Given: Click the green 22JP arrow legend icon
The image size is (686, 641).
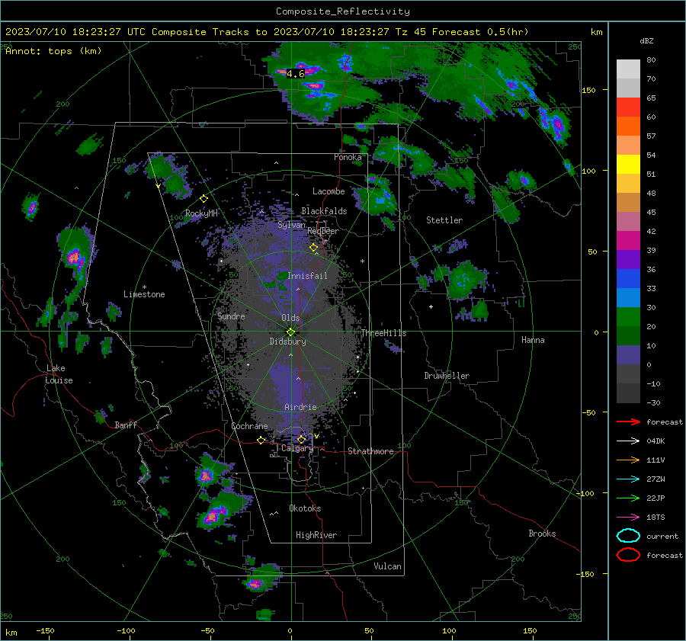Looking at the screenshot, I should tap(628, 498).
